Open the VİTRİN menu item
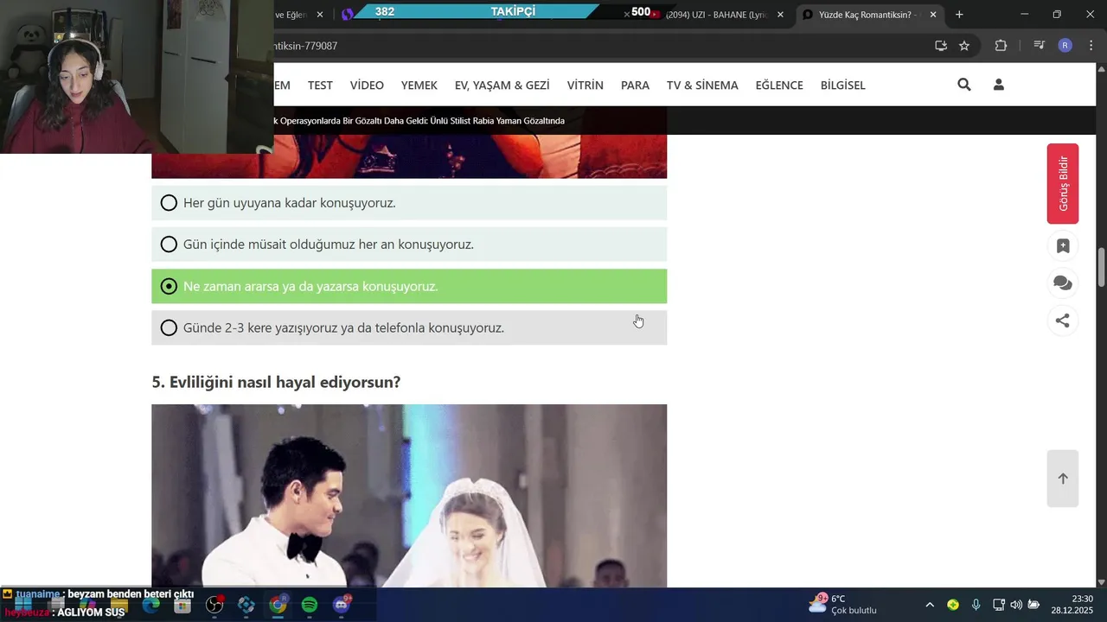 pos(585,85)
